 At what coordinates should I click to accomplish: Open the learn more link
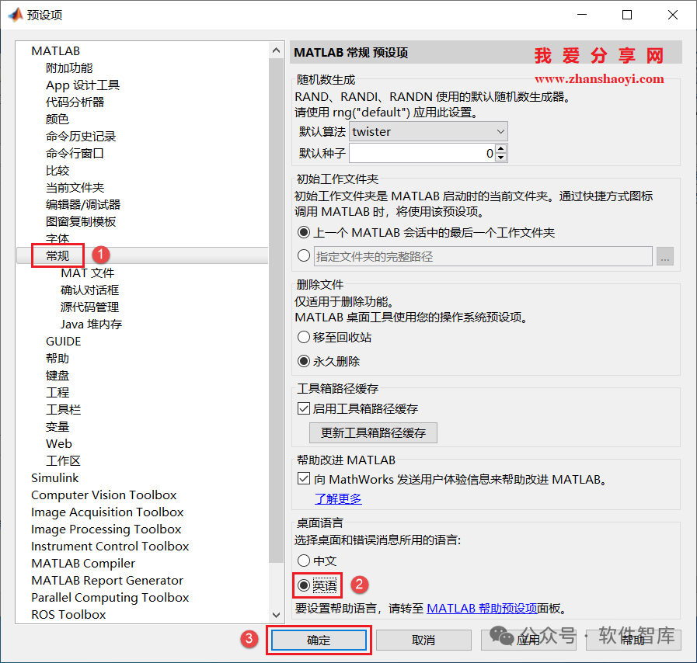(338, 498)
